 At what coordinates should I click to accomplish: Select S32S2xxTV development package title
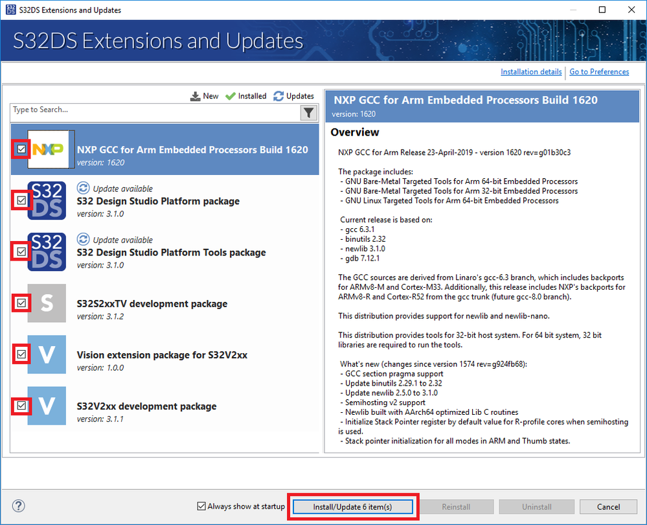pyautogui.click(x=152, y=303)
